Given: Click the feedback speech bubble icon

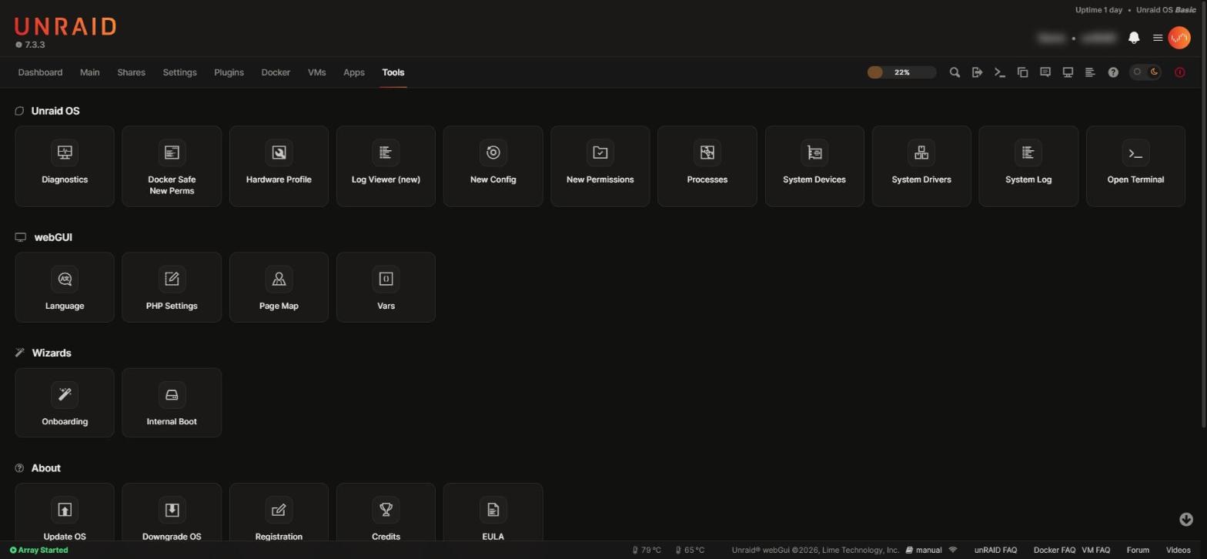Looking at the screenshot, I should (x=1045, y=72).
